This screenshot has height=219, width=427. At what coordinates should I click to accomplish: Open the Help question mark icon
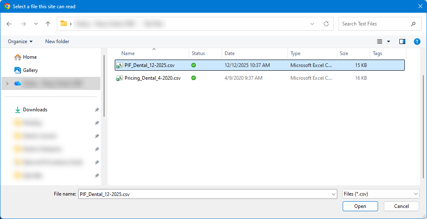coord(417,41)
